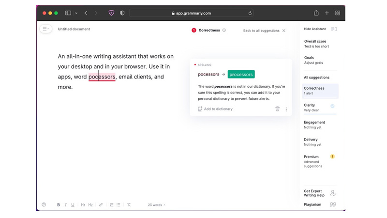Image resolution: width=387 pixels, height=218 pixels.
Task: Apply bold formatting
Action: (59, 204)
